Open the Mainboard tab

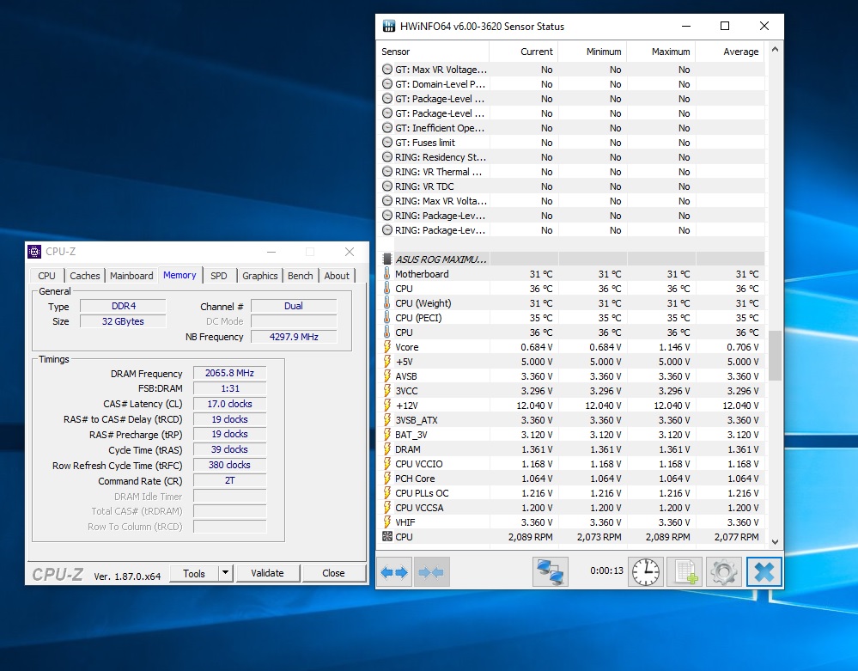(x=131, y=276)
